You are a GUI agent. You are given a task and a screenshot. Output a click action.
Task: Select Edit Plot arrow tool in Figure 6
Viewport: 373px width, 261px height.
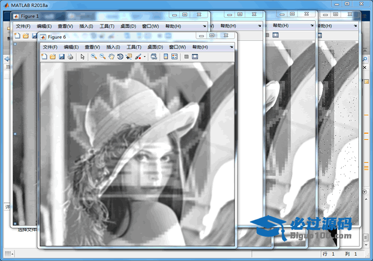coord(82,56)
